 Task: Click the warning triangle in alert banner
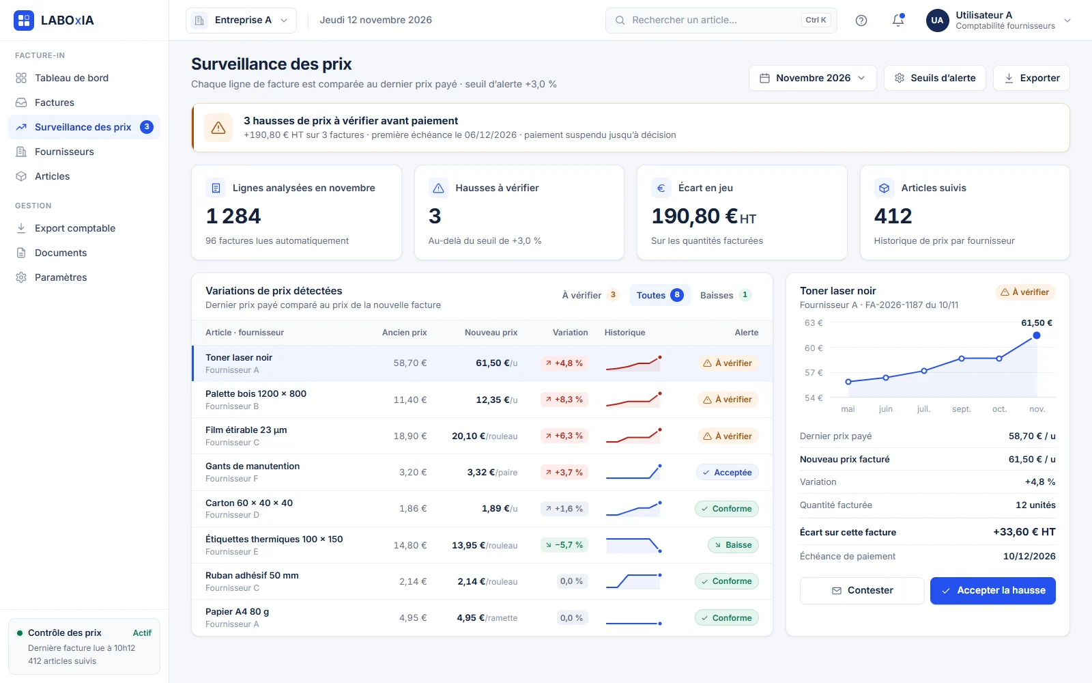[218, 128]
